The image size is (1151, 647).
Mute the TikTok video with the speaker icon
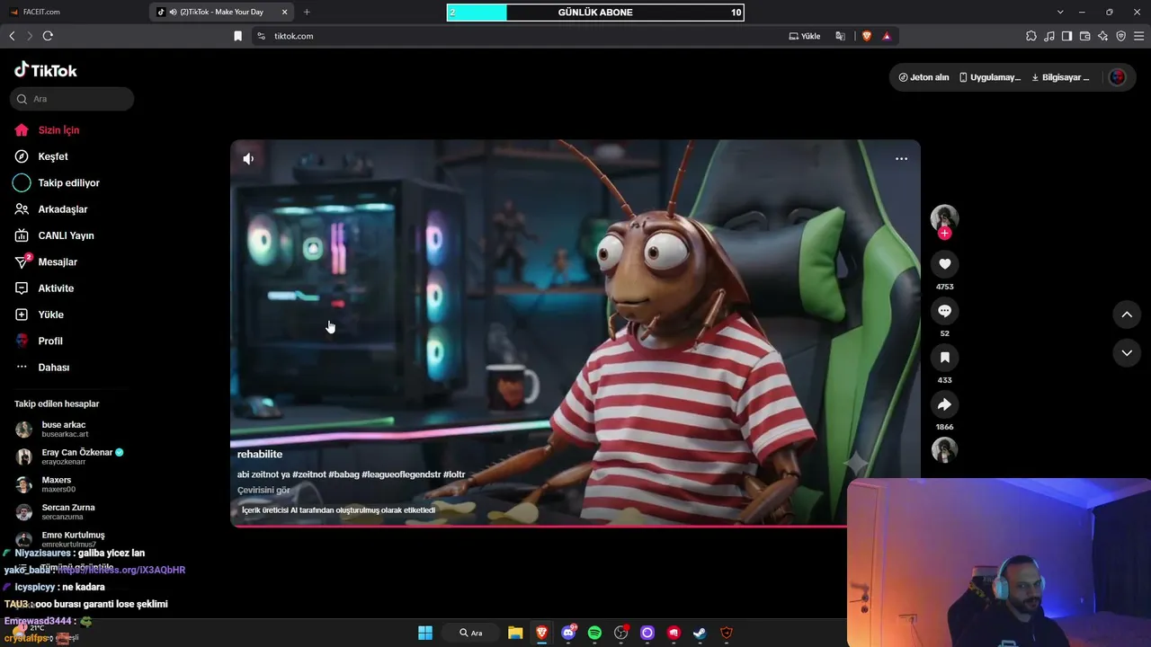248,159
